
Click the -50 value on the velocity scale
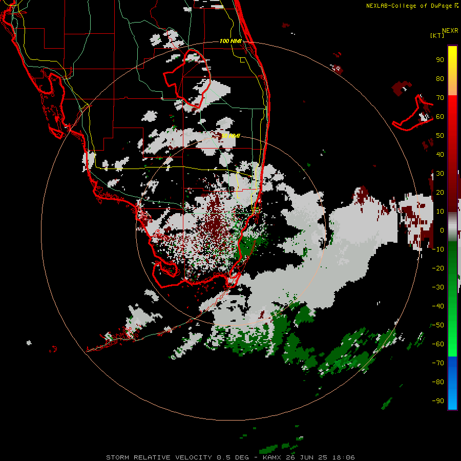tap(438, 325)
